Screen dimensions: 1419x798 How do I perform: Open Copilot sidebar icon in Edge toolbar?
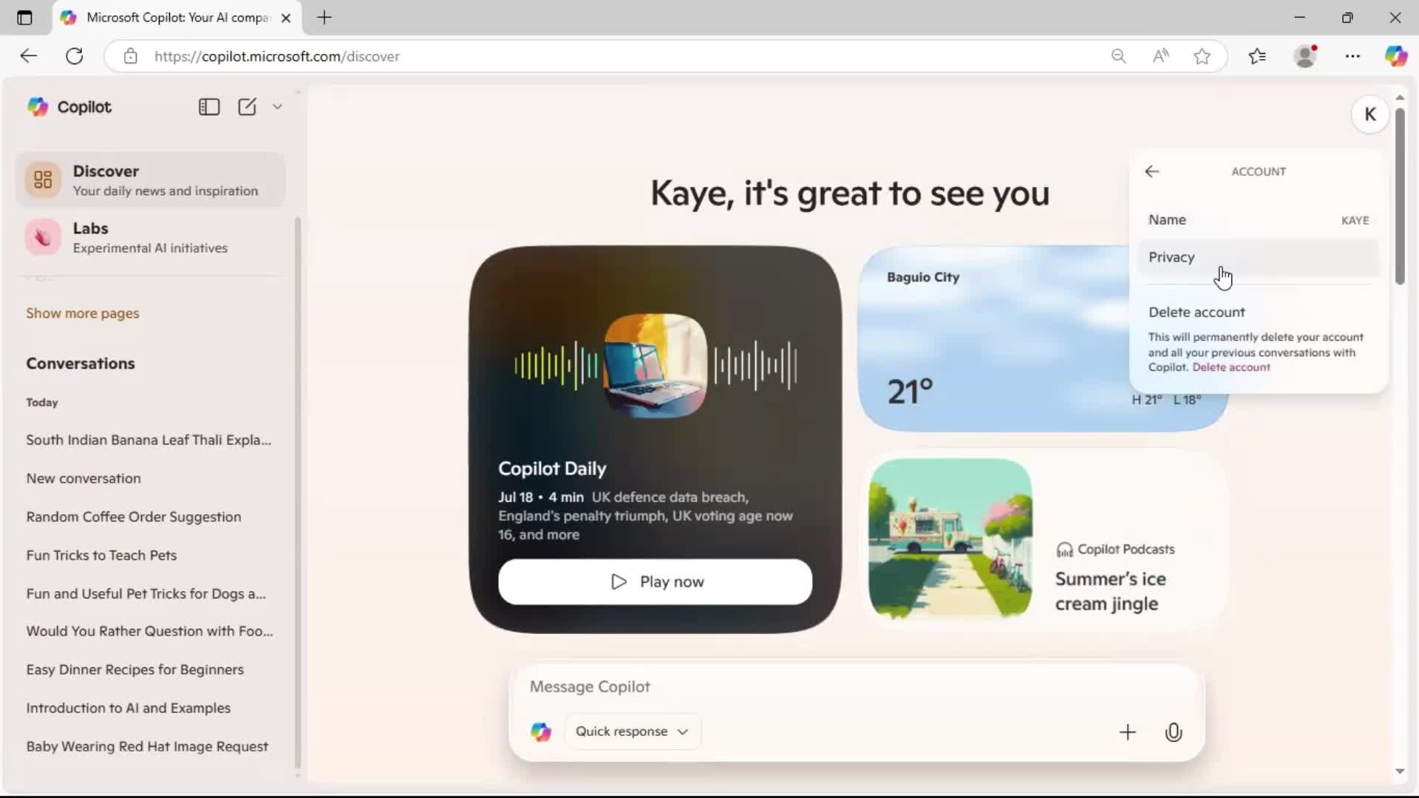point(1396,56)
